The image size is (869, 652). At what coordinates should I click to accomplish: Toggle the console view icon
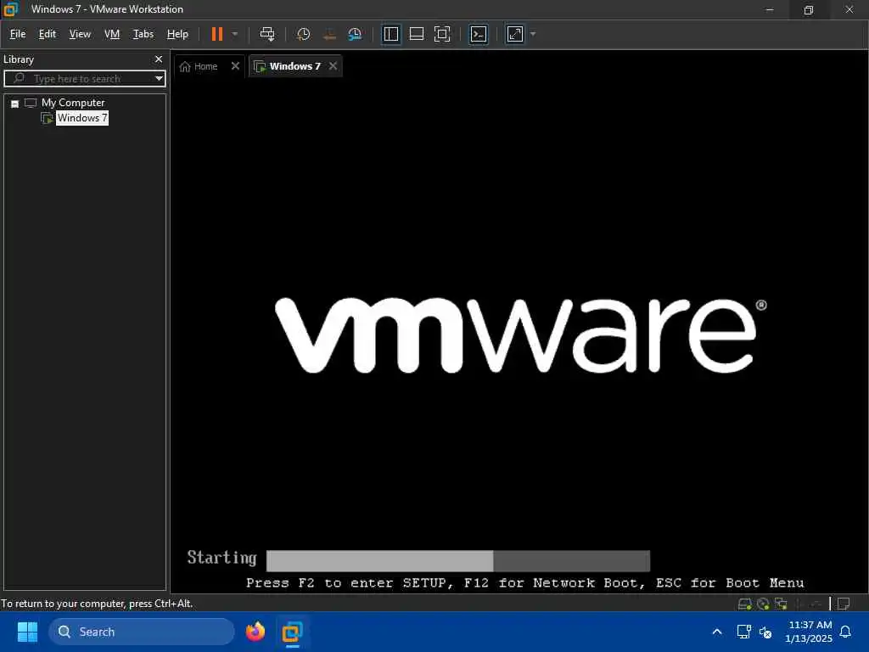point(479,34)
